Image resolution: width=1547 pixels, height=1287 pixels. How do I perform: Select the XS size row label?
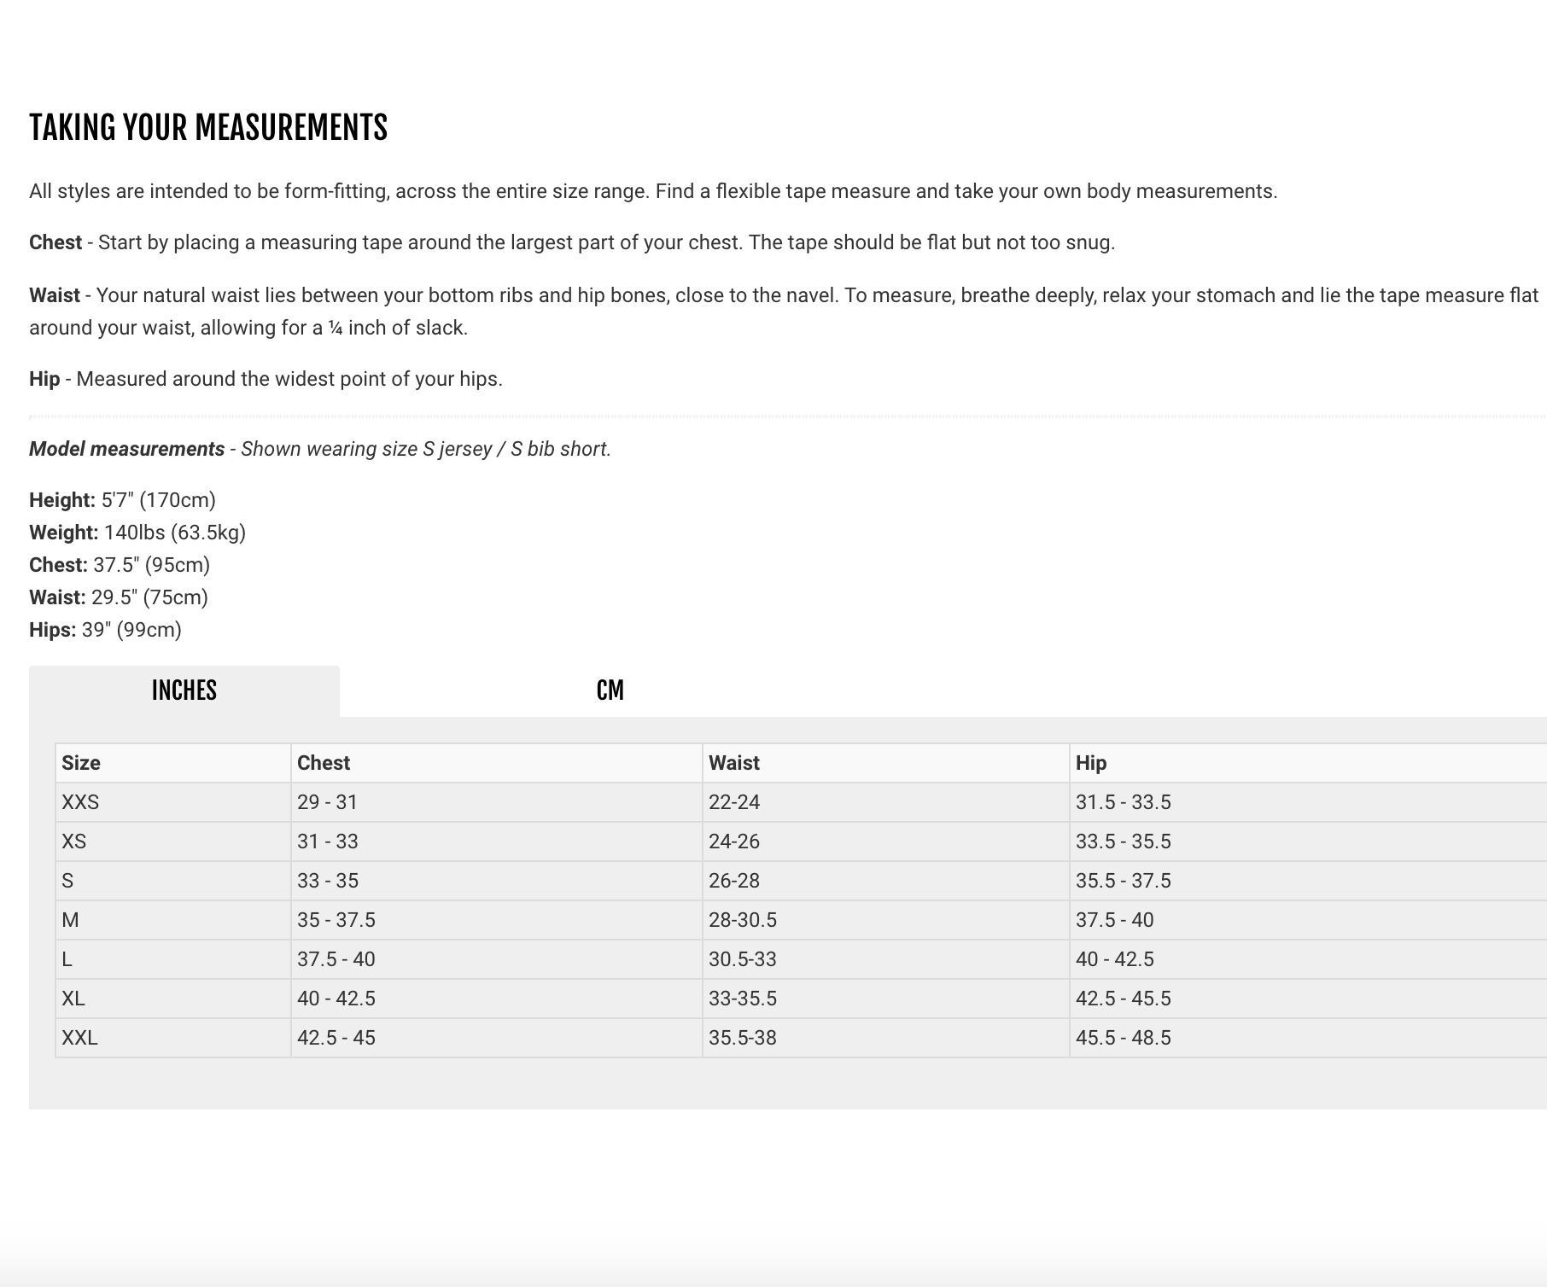click(74, 841)
